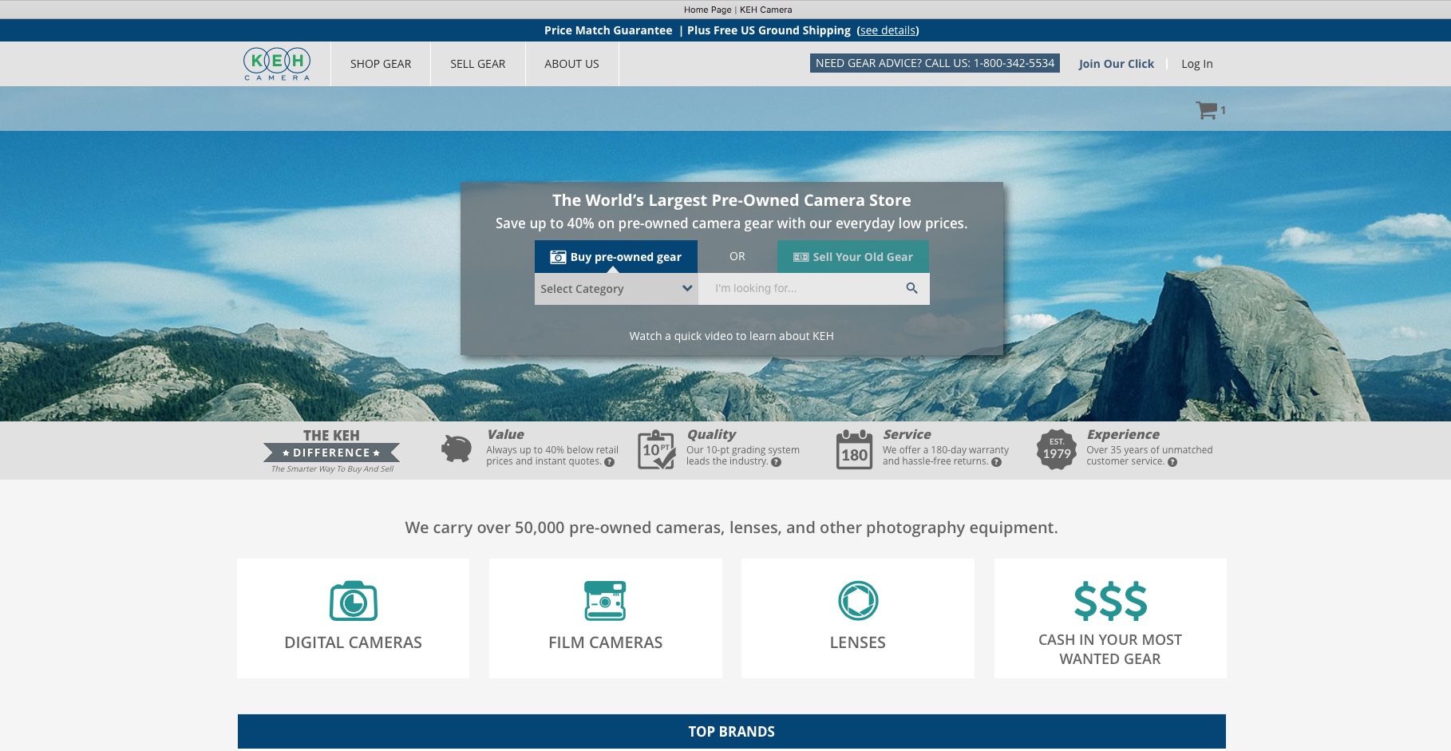This screenshot has width=1451, height=751.
Task: Click the Quality heading text
Action: pyautogui.click(x=711, y=434)
